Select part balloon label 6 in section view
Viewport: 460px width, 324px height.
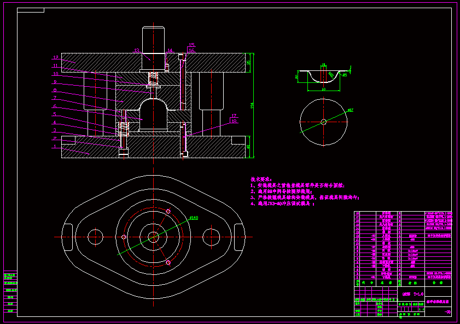55,106
